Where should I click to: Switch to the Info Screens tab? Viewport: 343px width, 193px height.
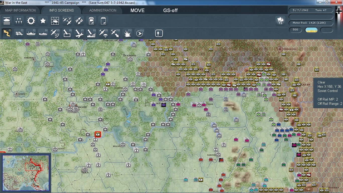62,10
